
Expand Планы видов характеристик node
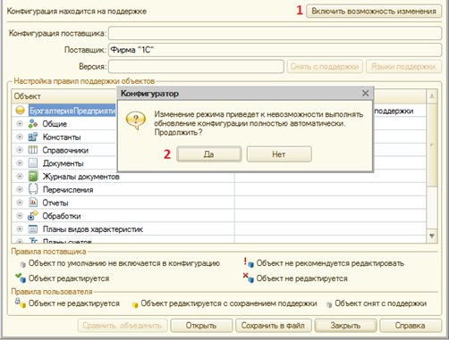point(20,228)
